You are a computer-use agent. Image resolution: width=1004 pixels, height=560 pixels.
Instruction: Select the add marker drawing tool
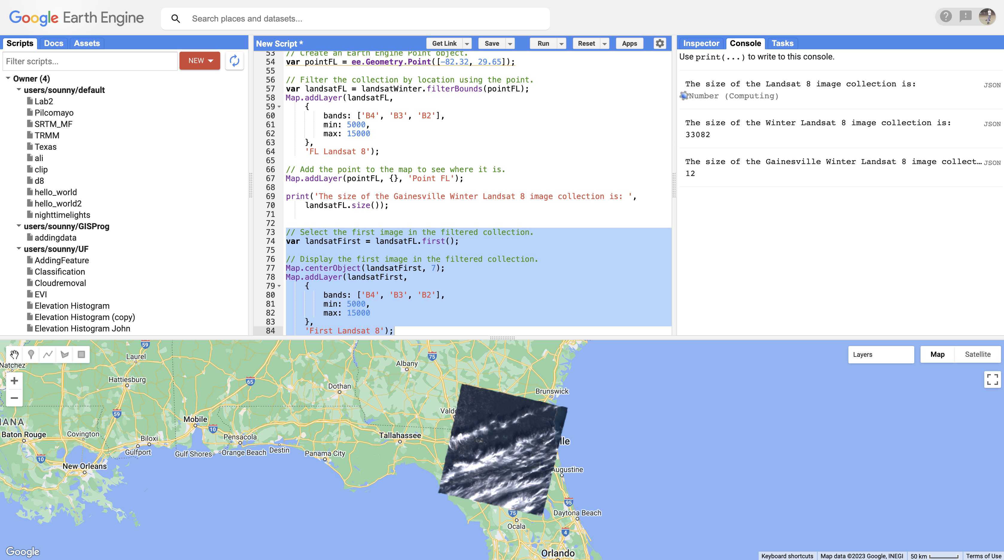(x=31, y=354)
